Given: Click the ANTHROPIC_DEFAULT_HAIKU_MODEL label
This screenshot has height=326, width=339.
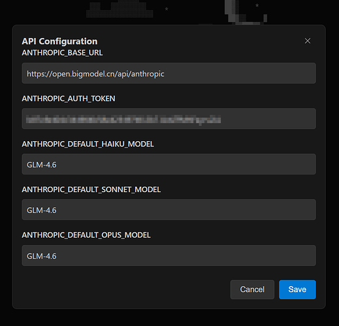Looking at the screenshot, I should point(88,144).
